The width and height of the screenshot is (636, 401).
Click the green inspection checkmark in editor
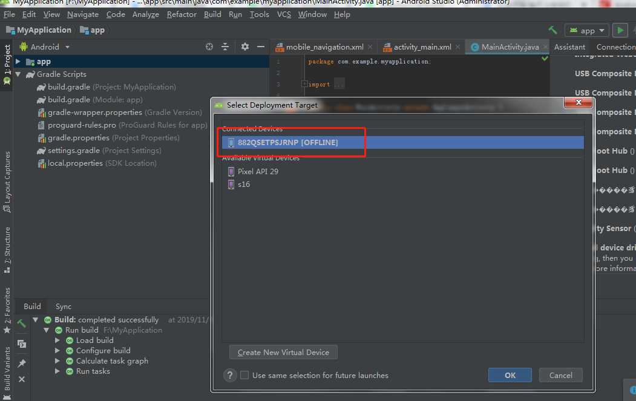coord(545,59)
